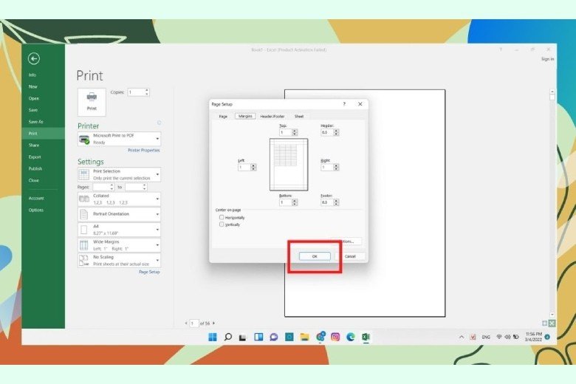Show hidden system tray icons chevron
576x384 pixels.
pos(462,337)
